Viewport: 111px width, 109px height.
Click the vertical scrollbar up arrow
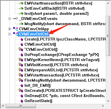108,3
